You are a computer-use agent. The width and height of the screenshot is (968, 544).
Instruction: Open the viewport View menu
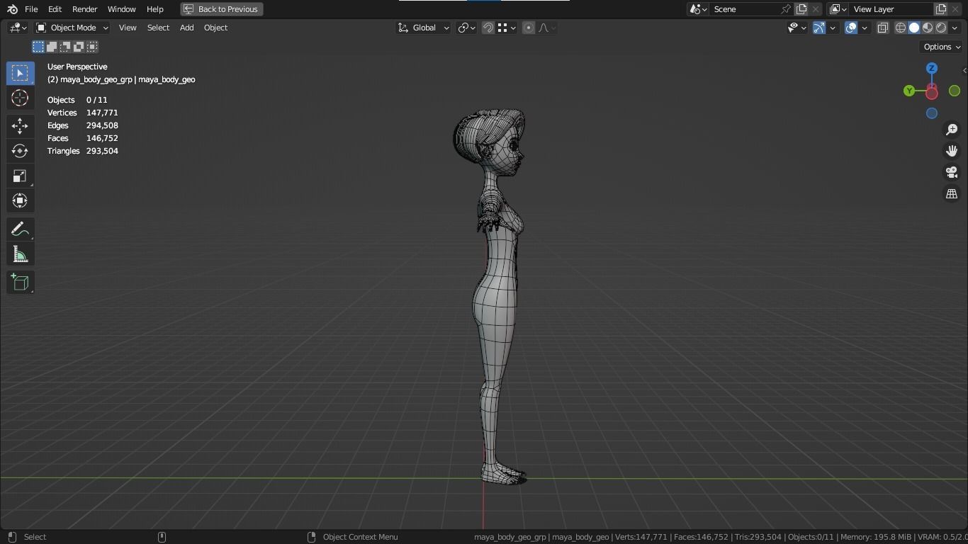128,28
